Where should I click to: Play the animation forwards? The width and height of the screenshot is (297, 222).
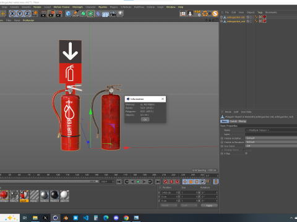pos(139,182)
